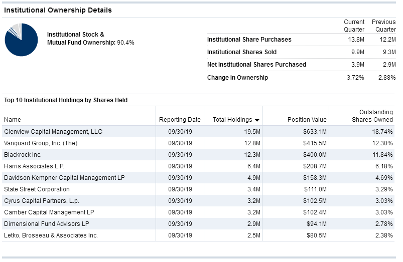Image resolution: width=403 pixels, height=262 pixels.
Task: Click the 12.30% outstanding shares value
Action: coord(382,143)
